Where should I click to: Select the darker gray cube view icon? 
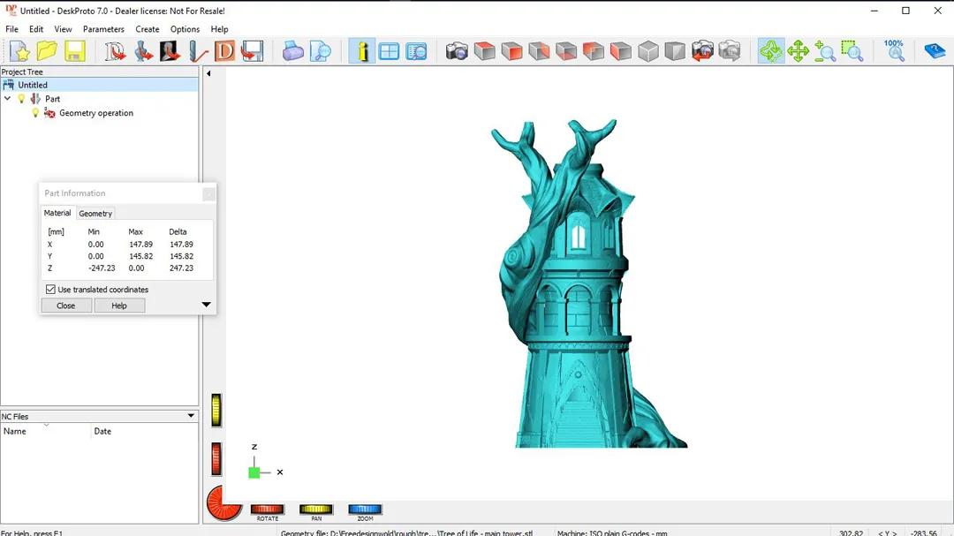tap(675, 51)
